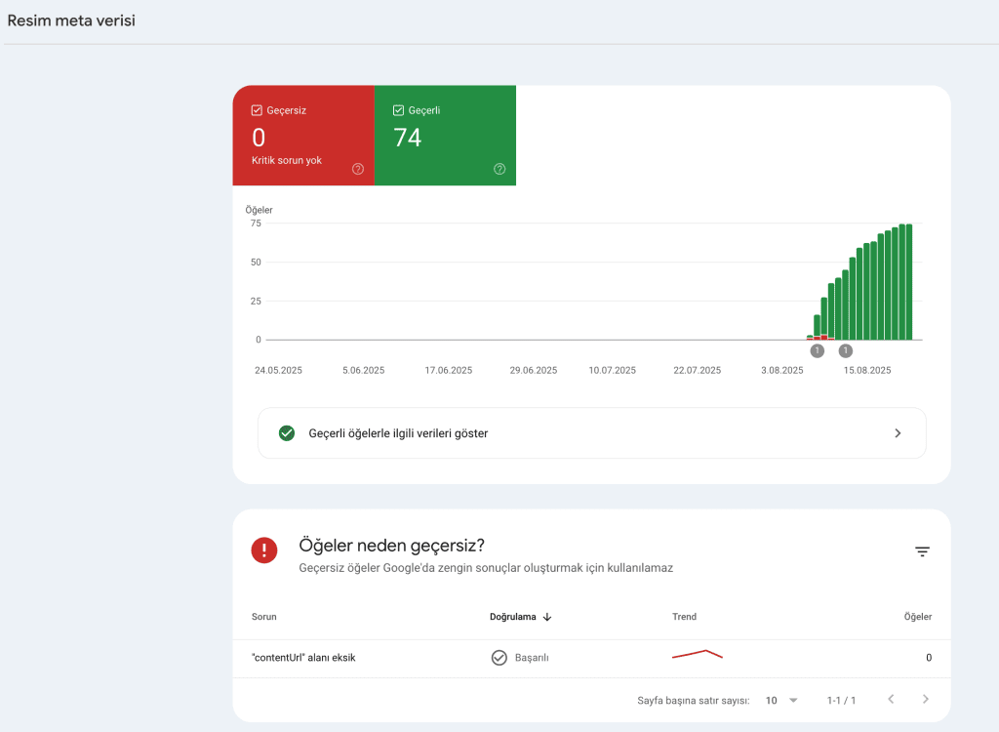Click the Sorun column header
The width and height of the screenshot is (999, 732).
263,617
